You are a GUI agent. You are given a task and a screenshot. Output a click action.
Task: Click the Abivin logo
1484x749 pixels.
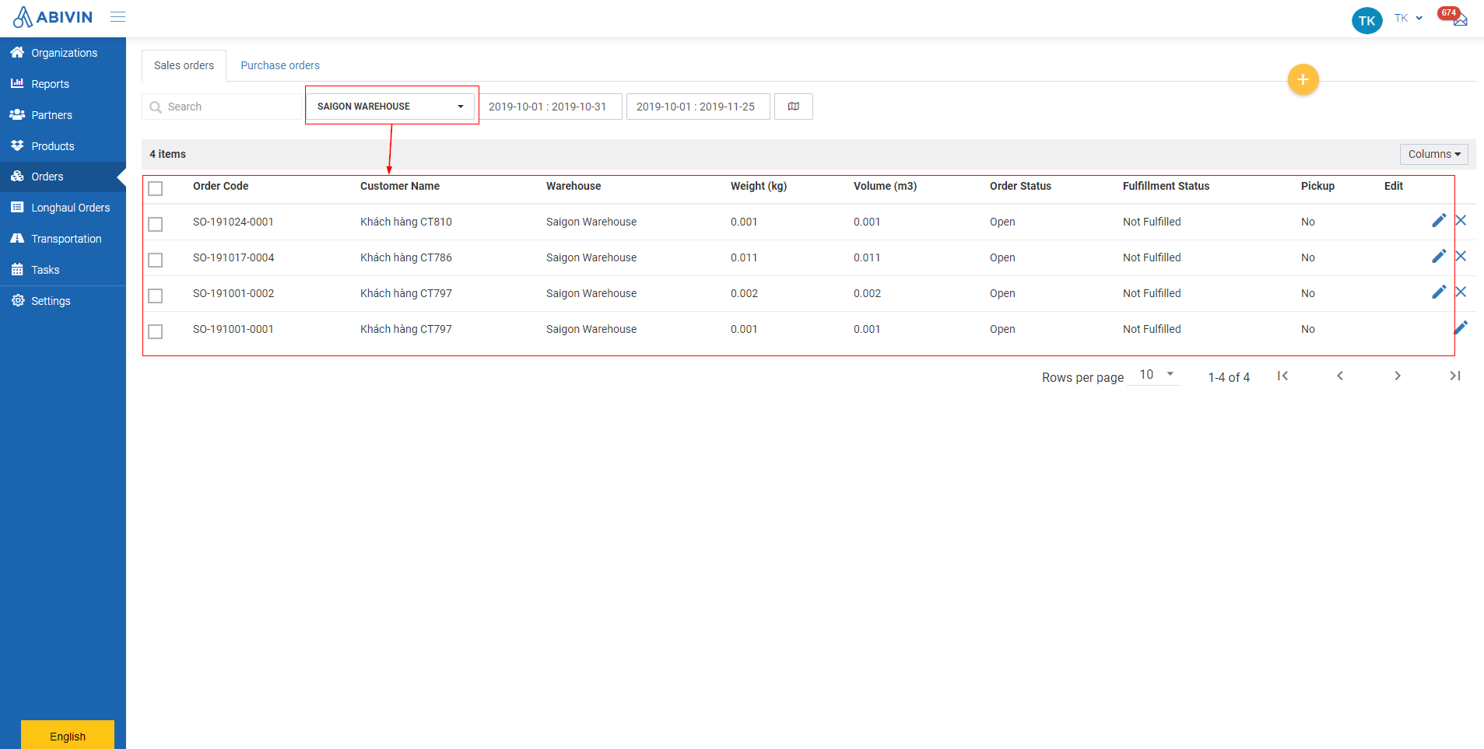pos(53,17)
